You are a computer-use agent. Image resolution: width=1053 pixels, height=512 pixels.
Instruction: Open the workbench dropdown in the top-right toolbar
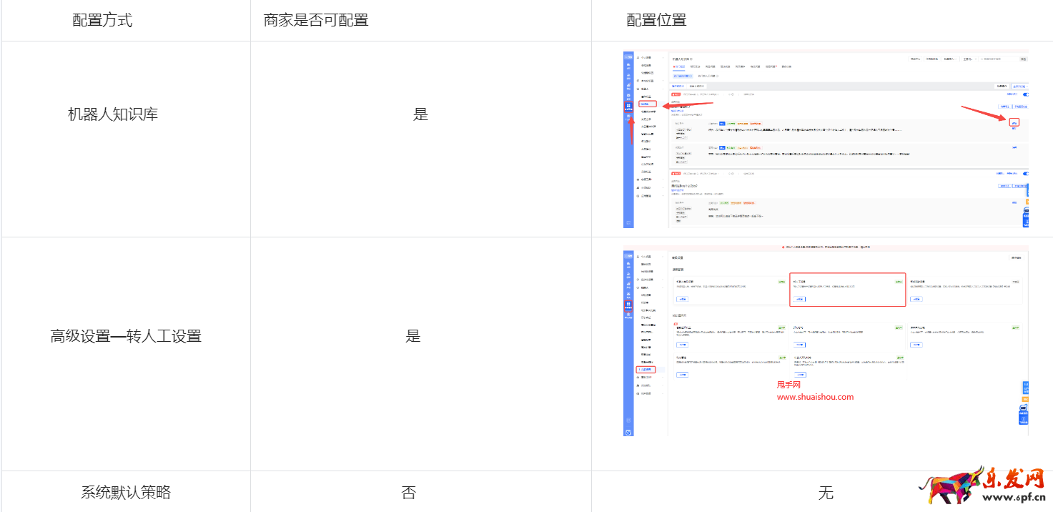coord(969,59)
